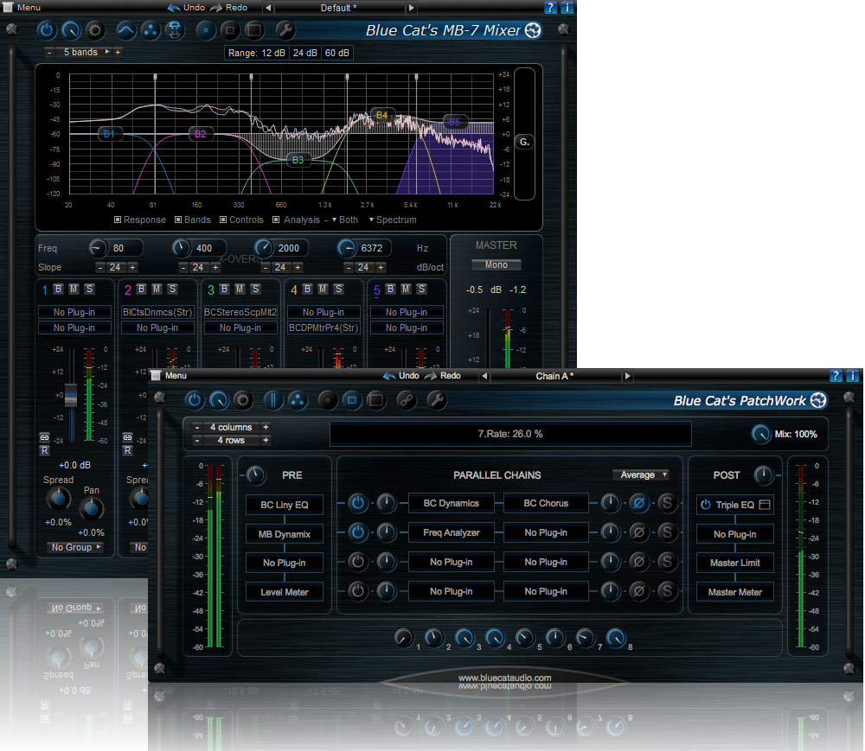Click the Mono button in Master section

point(497,265)
